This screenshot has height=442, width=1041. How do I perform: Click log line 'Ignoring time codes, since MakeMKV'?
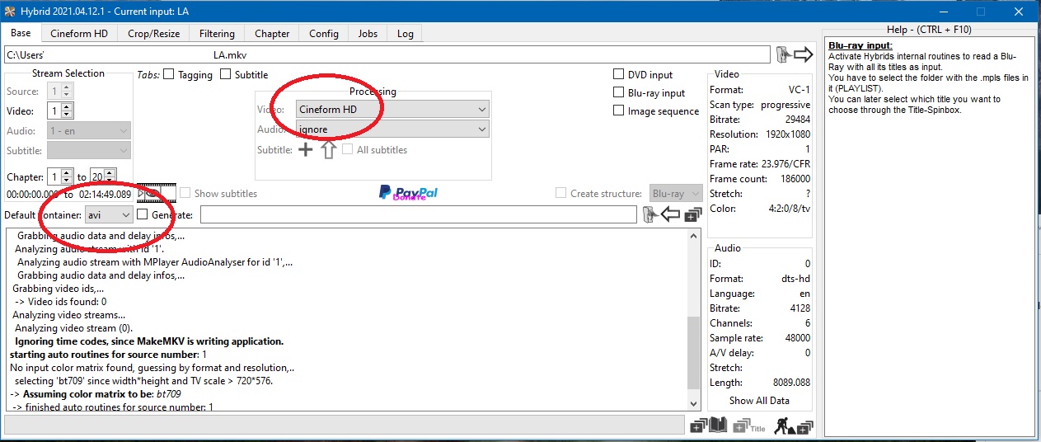coord(149,341)
